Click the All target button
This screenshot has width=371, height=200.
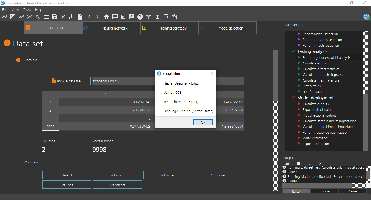(168, 175)
